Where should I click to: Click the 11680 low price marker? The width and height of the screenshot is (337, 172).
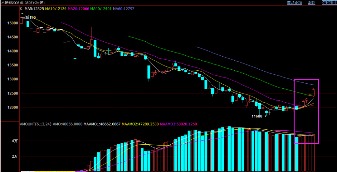coord(257,116)
